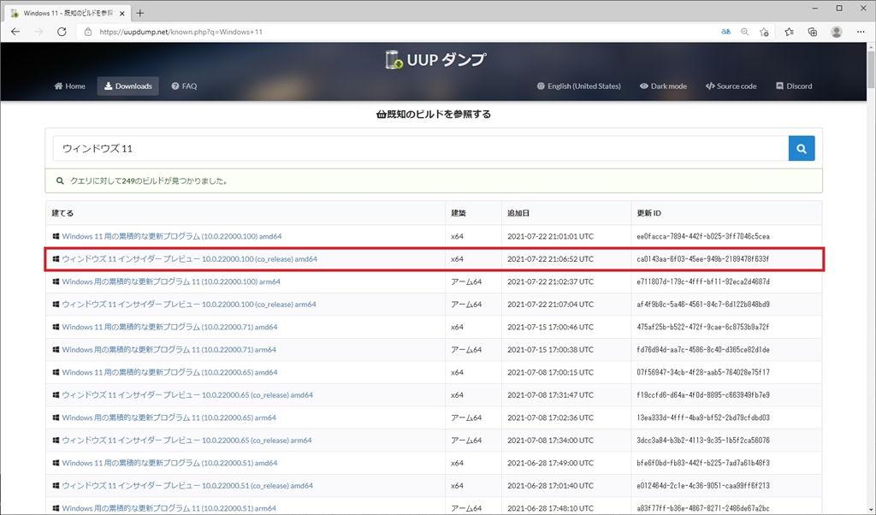
Task: Open Insider Preview 10.0.22000.65 (co_release) amd64 link
Action: click(187, 395)
